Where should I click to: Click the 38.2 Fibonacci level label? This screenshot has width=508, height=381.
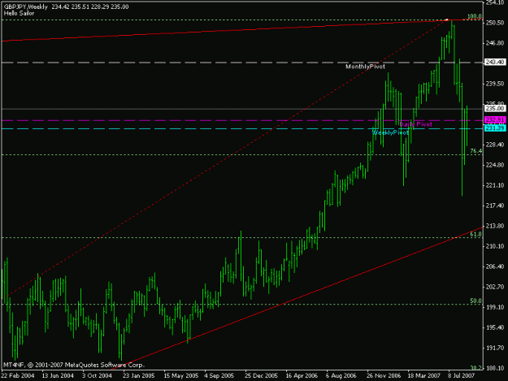(476, 368)
